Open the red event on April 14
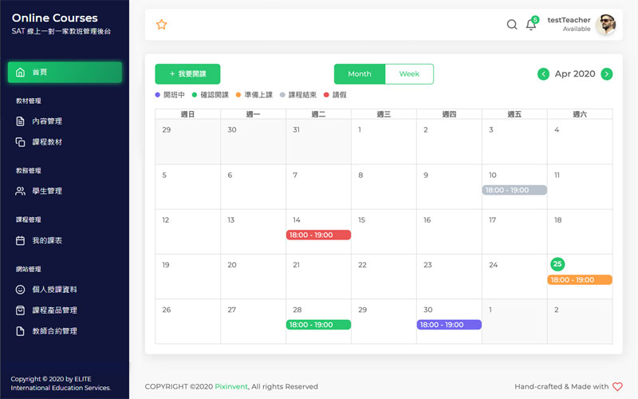 (318, 235)
